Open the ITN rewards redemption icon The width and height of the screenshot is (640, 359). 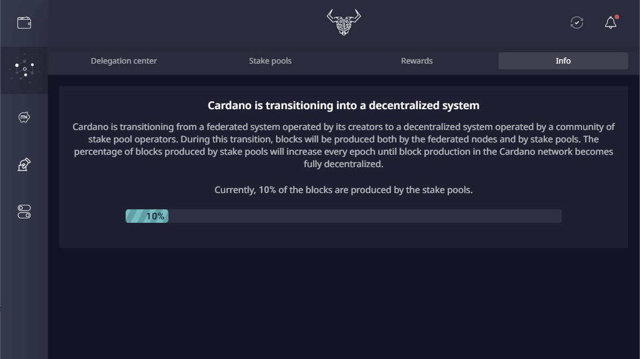24,118
